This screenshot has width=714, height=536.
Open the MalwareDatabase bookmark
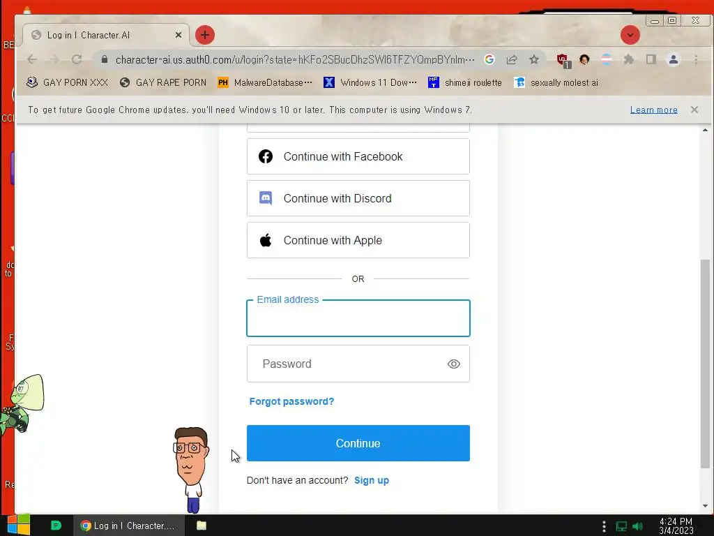pyautogui.click(x=265, y=82)
